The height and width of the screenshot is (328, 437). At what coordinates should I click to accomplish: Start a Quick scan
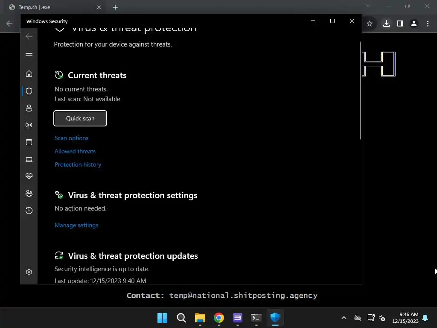(x=80, y=118)
